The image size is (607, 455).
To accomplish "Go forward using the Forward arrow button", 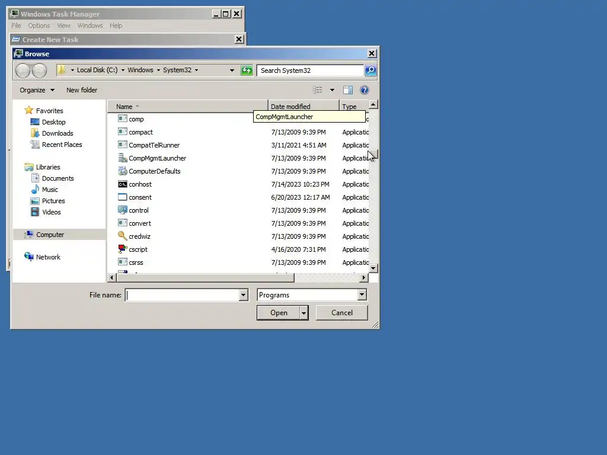I will [39, 71].
